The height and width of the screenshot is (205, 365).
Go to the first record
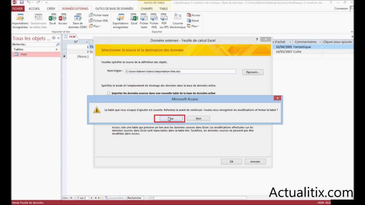point(71,198)
